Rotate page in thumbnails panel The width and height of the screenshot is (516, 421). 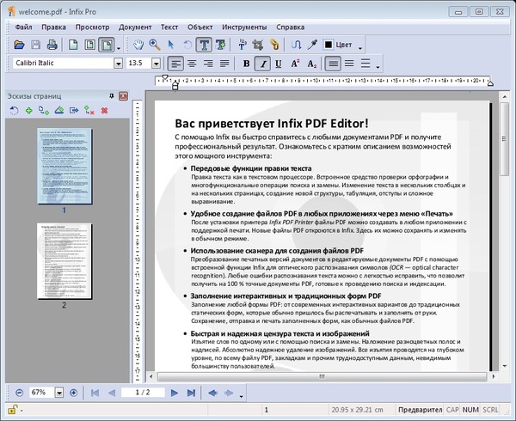pyautogui.click(x=14, y=111)
